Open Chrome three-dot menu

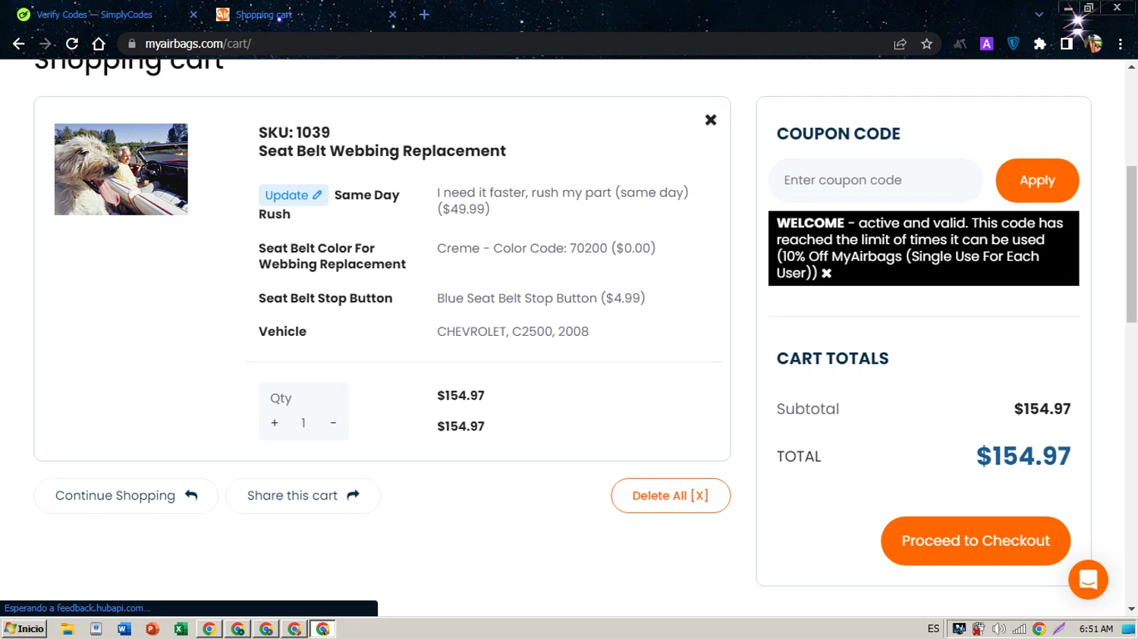coord(1120,44)
